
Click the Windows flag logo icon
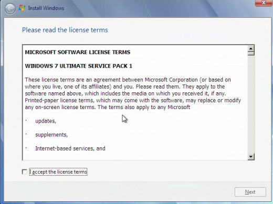pyautogui.click(x=22, y=8)
